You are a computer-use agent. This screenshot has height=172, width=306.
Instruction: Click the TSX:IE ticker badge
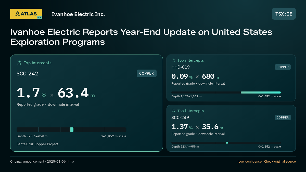pos(284,14)
